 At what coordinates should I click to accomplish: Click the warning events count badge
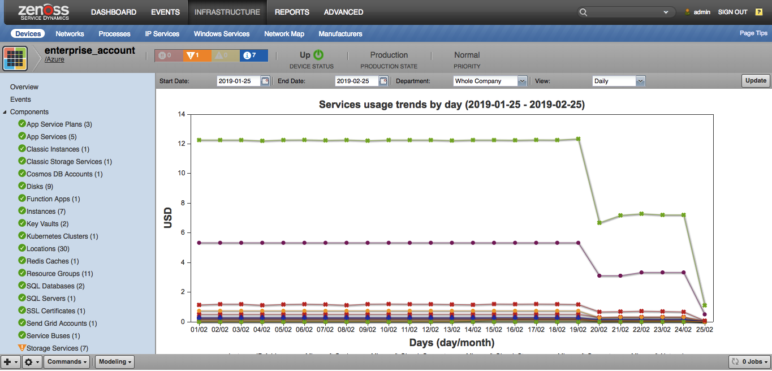coord(225,55)
